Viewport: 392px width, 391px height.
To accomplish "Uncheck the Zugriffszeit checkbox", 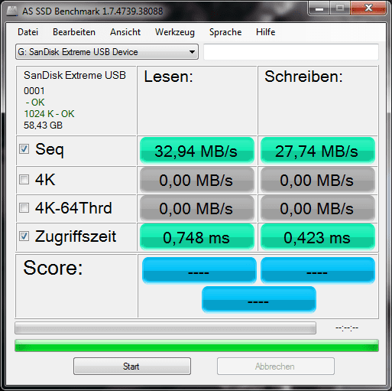I will click(x=24, y=236).
